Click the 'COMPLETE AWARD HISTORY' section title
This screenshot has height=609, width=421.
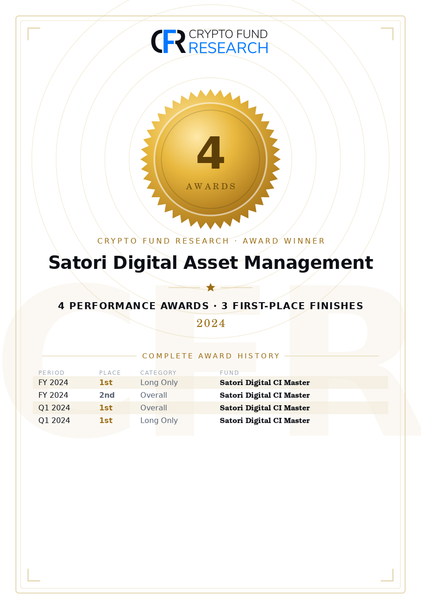[x=210, y=356]
